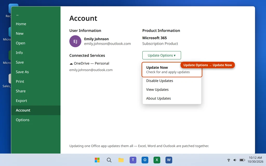Viewport: 266px width, 166px height.
Task: Open Options from the sidebar
Action: coord(36,120)
